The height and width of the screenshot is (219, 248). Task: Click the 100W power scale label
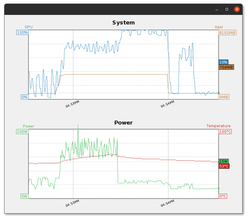click(x=22, y=132)
